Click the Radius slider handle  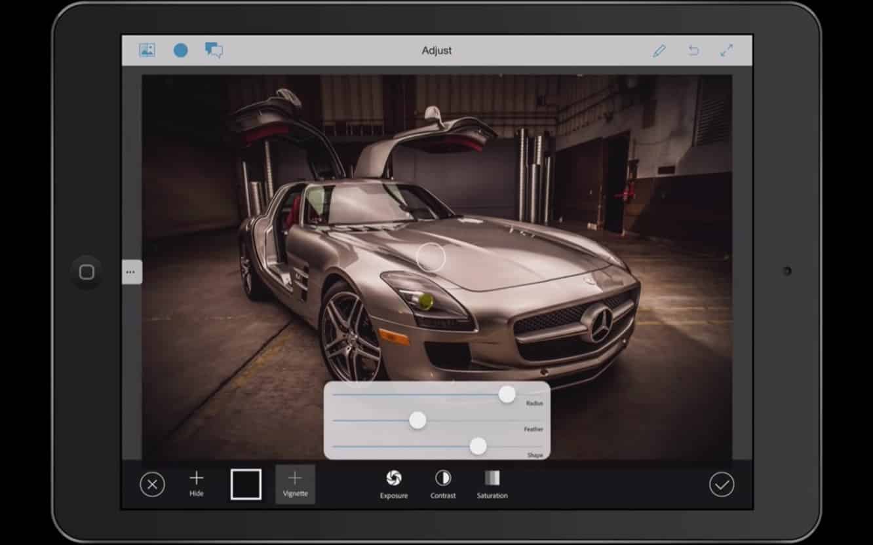click(x=507, y=394)
